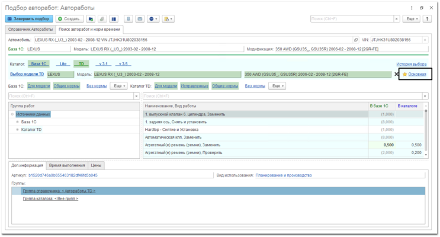Click the card image view icon
The height and width of the screenshot is (237, 440).
coord(140,19)
